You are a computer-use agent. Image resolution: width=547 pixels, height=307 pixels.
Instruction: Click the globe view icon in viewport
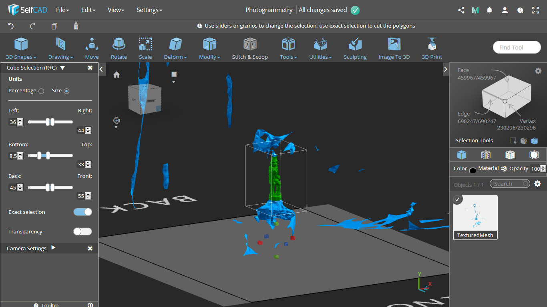click(x=117, y=120)
